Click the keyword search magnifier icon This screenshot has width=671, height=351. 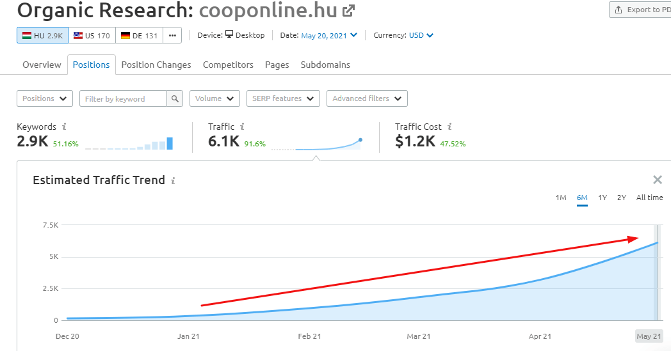[175, 98]
